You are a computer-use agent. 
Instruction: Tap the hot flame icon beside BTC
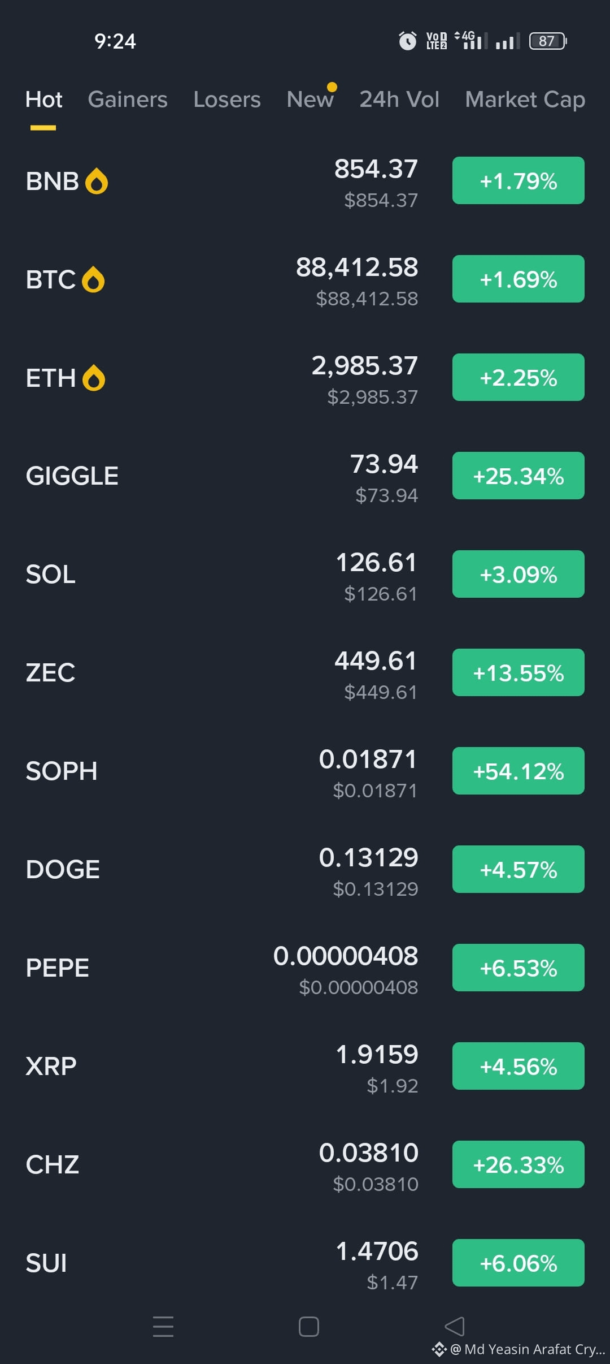[93, 280]
